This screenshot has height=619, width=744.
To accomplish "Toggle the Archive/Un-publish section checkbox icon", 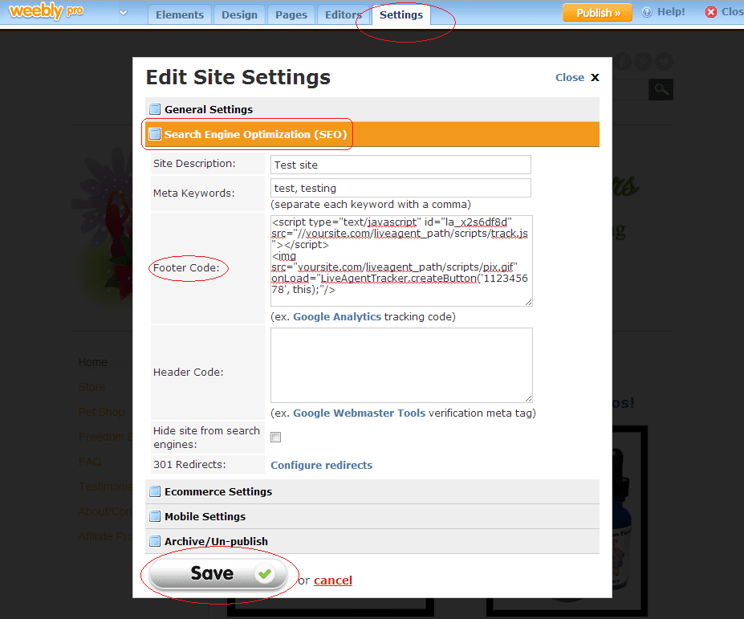I will (155, 541).
